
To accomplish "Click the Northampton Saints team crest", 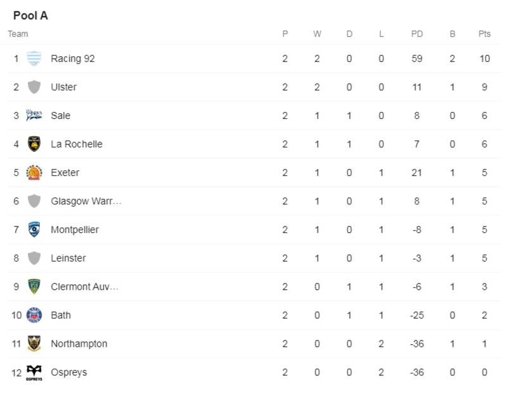I will pos(34,344).
